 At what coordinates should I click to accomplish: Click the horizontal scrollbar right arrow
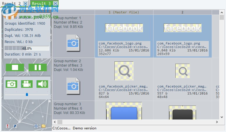217,122
